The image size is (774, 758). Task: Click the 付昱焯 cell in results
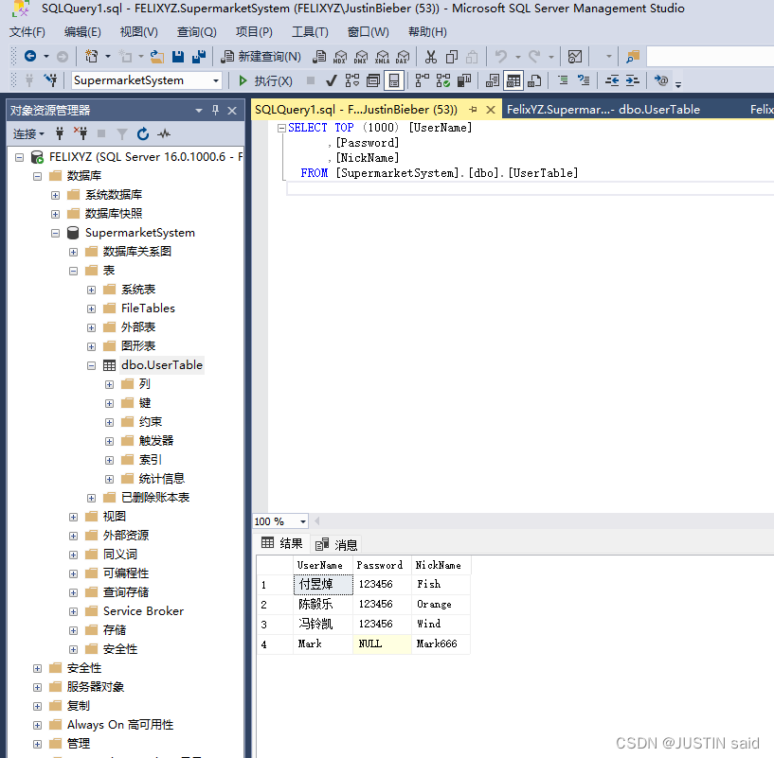click(323, 585)
